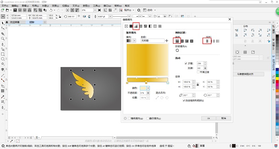
Task: Open the zoom level dropdown
Action: [95, 10]
